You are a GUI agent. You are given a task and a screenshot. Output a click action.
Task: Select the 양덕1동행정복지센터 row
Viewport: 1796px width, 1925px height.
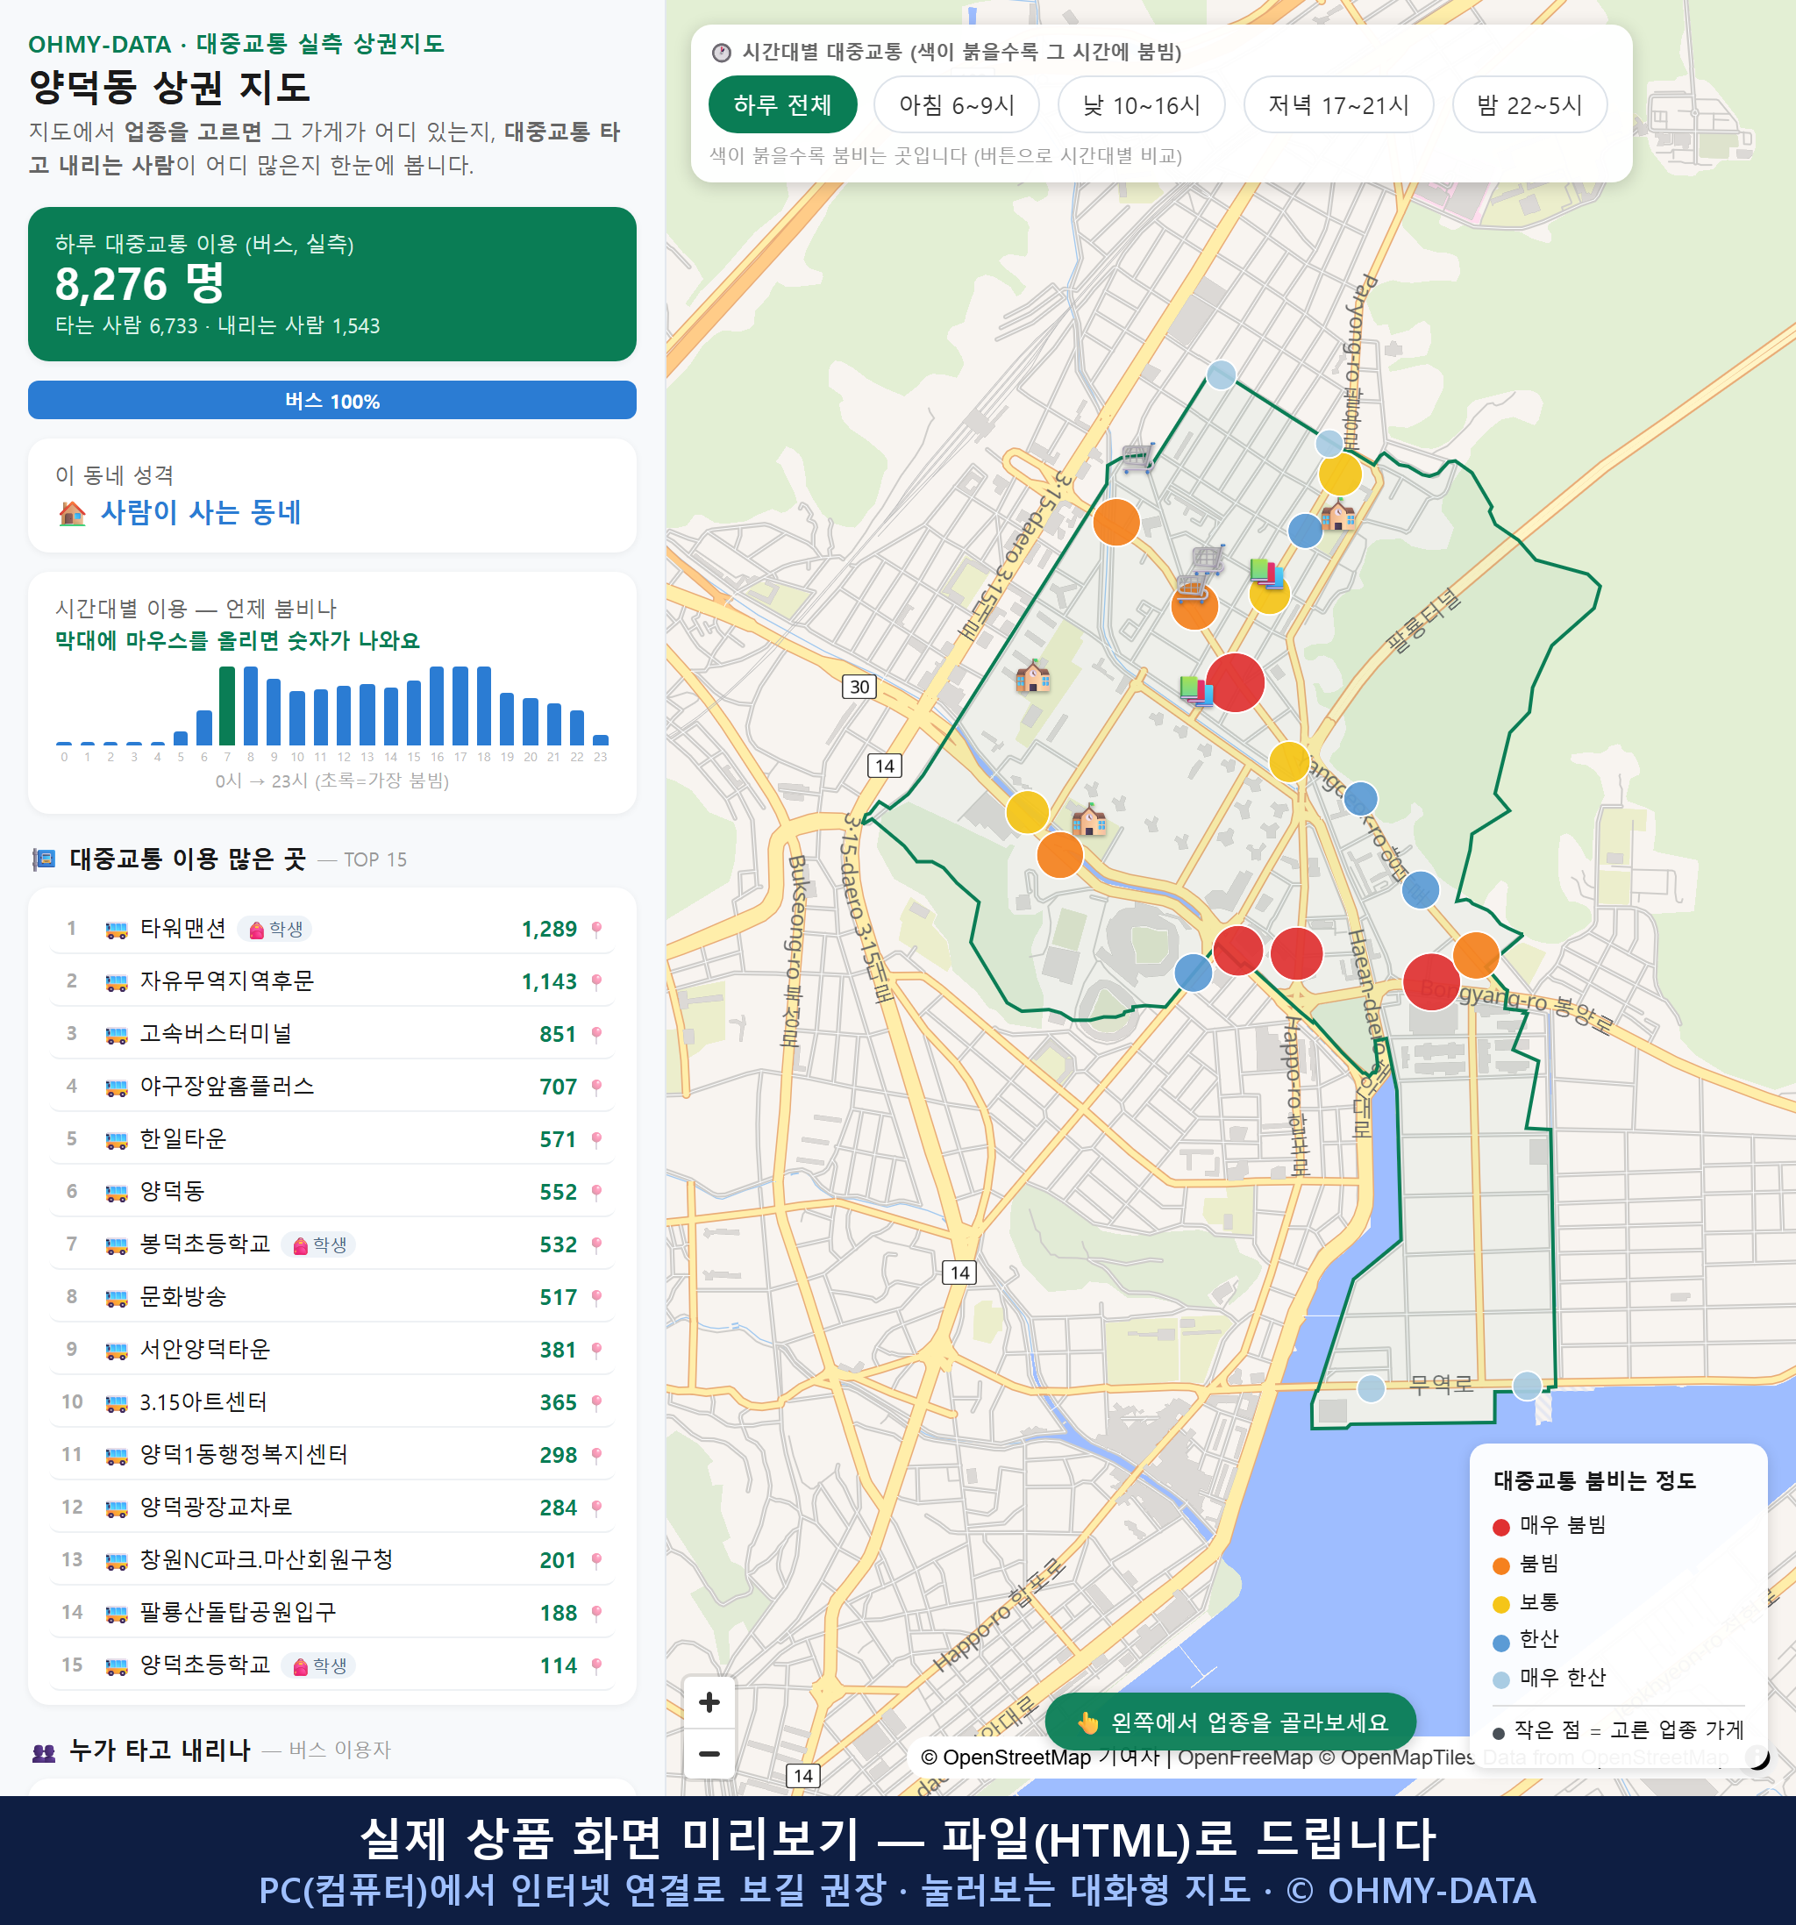332,1455
